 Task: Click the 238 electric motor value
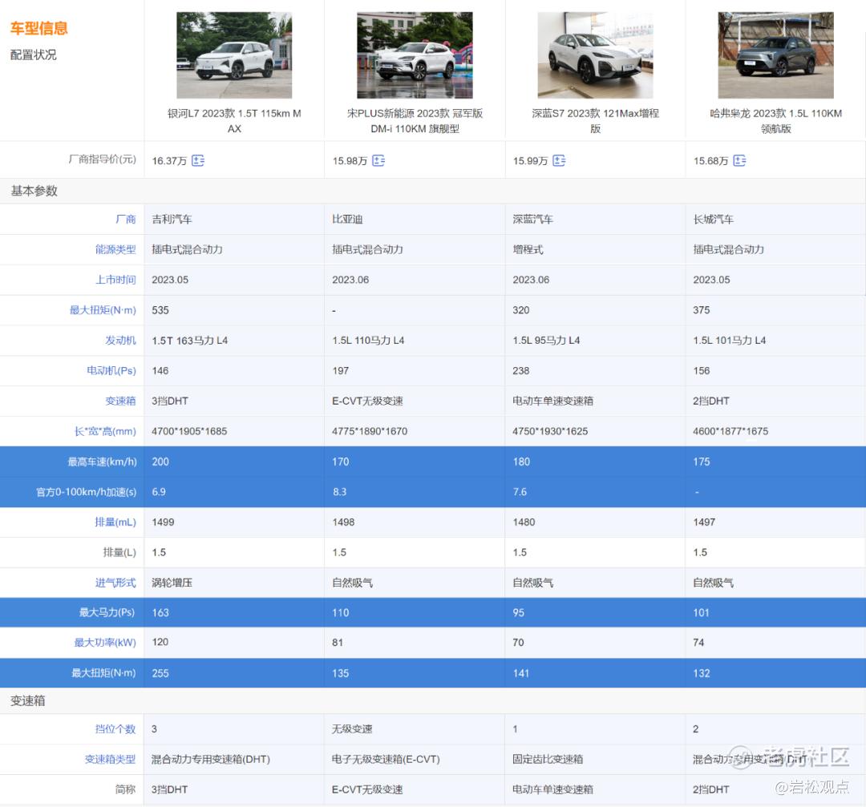521,371
